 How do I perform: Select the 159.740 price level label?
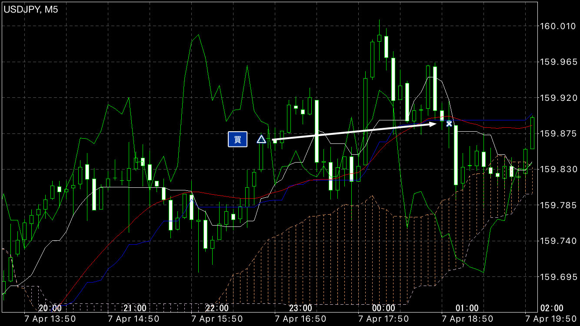point(557,240)
